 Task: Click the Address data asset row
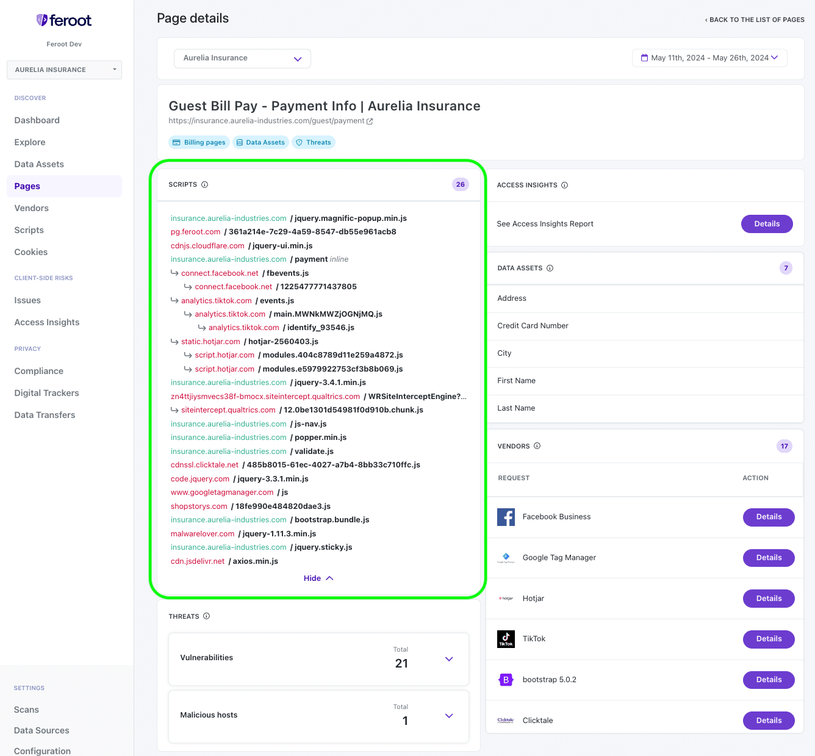point(645,298)
